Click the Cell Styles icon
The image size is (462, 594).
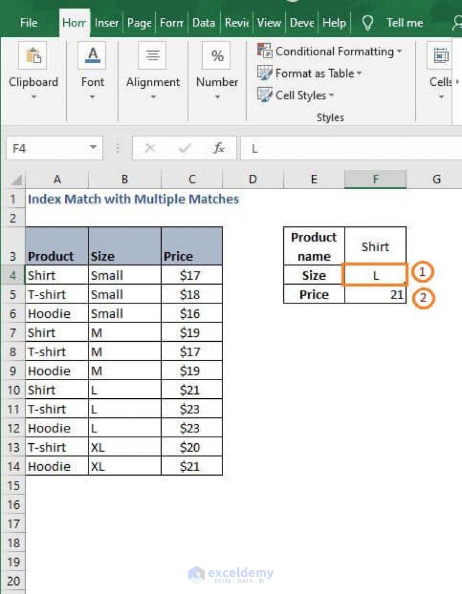(x=264, y=95)
